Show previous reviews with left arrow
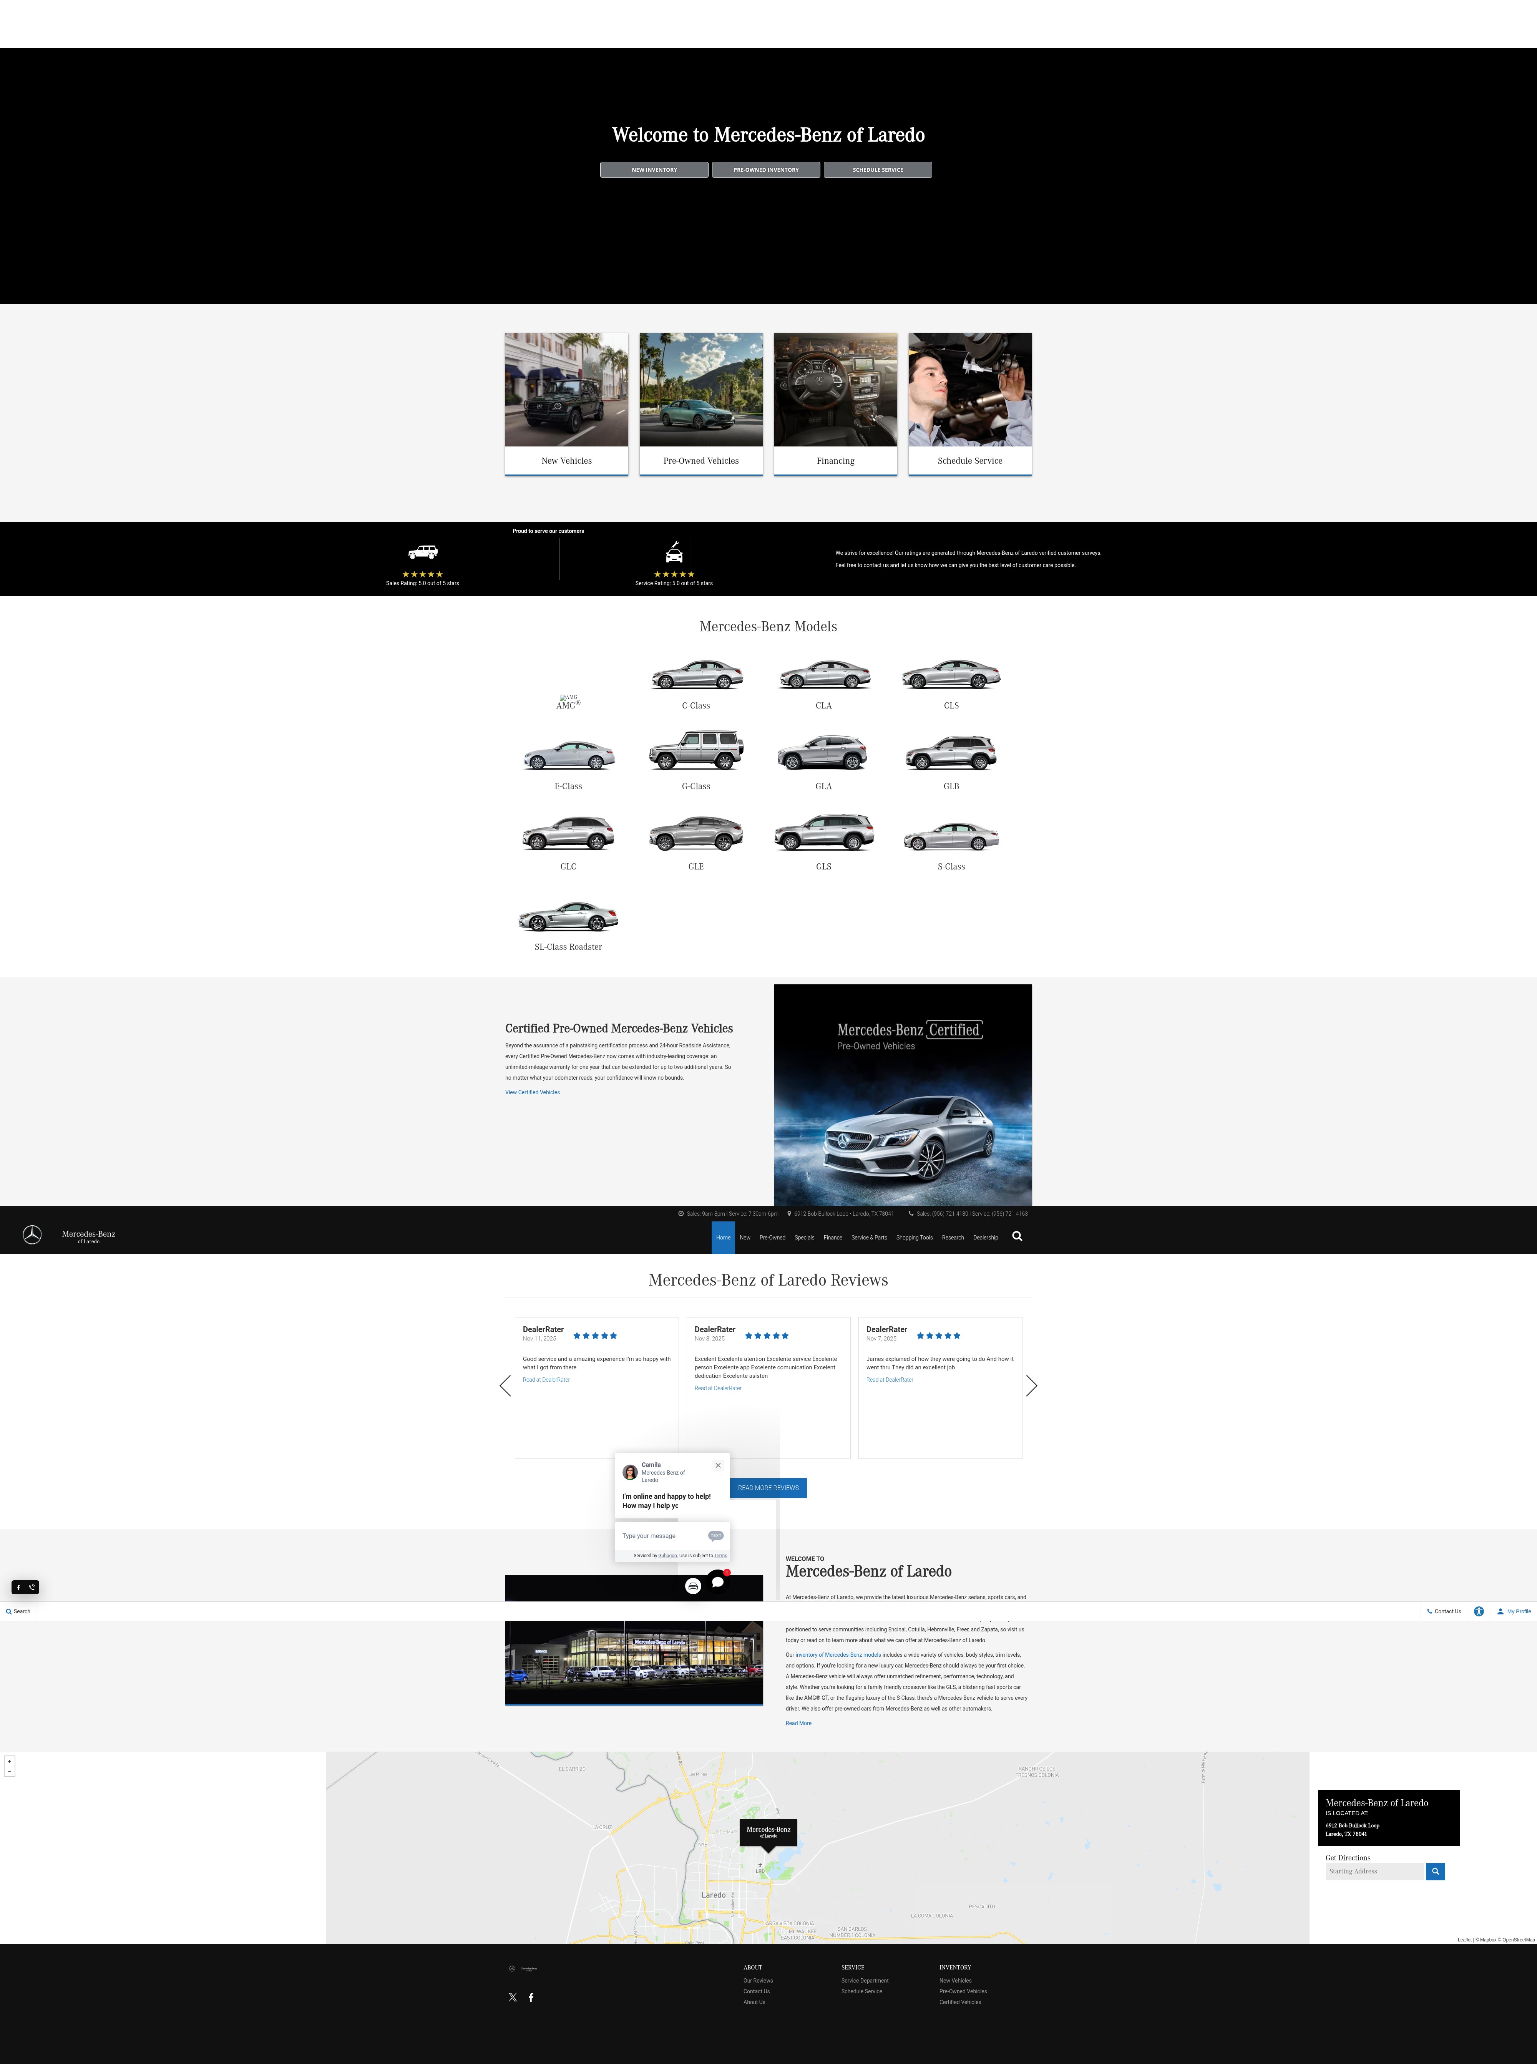This screenshot has width=1537, height=2064. point(505,1386)
